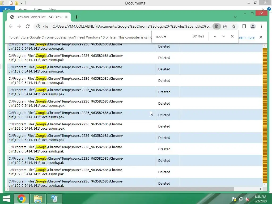Close the Files and Folders List tab
Viewport: 272px width, 204px height.
pyautogui.click(x=66, y=17)
